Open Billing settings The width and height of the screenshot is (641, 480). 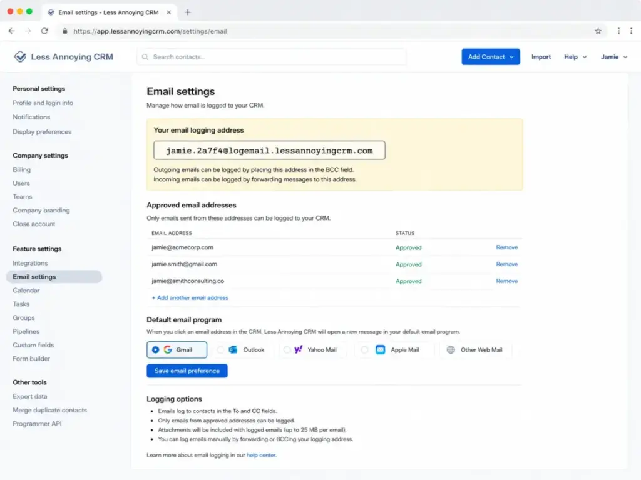point(22,169)
